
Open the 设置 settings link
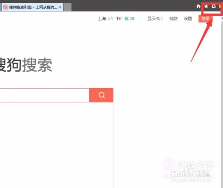(x=188, y=18)
